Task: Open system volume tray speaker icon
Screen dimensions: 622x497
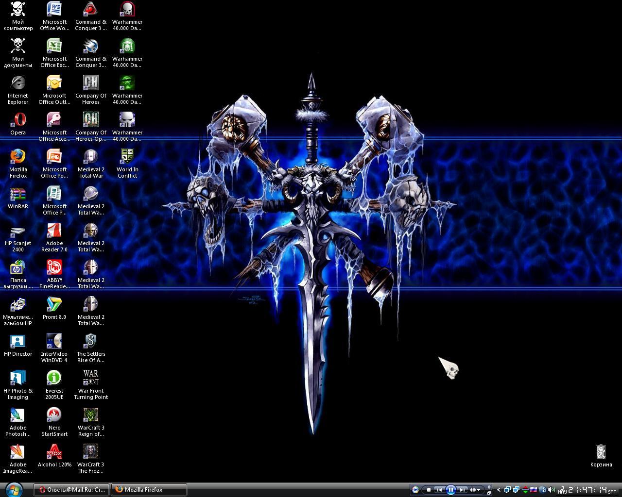Action: (x=552, y=490)
